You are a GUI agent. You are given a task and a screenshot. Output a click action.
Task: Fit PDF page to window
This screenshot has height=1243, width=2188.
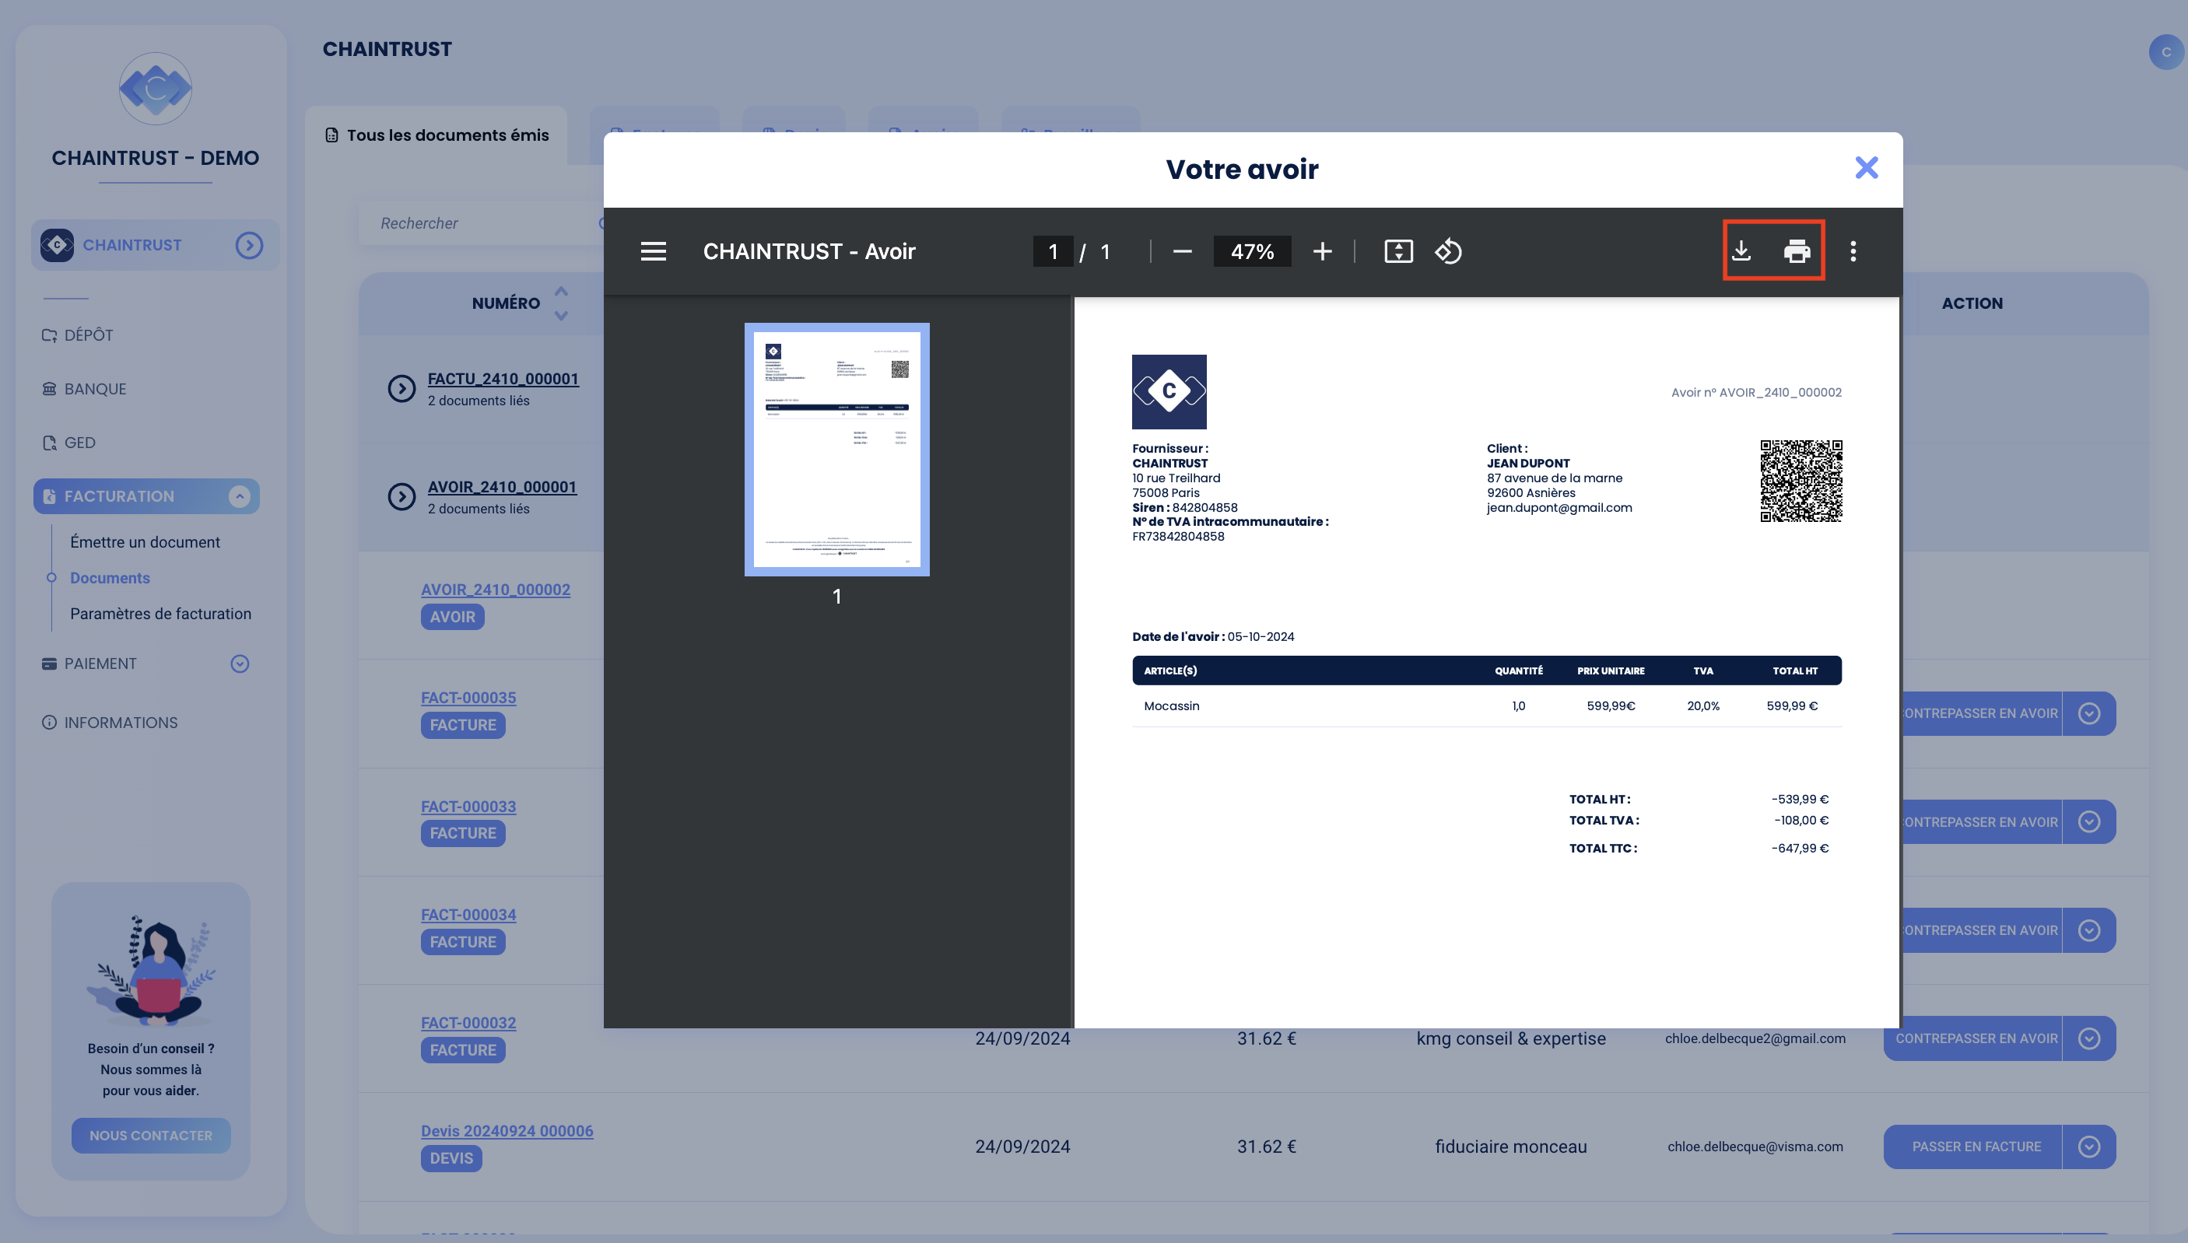click(x=1398, y=251)
